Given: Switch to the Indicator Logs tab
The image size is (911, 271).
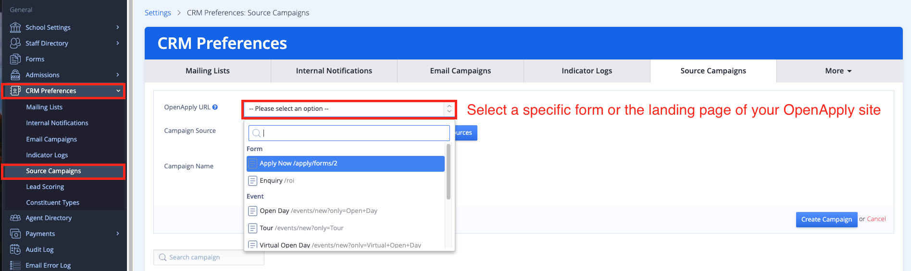Looking at the screenshot, I should pos(587,71).
